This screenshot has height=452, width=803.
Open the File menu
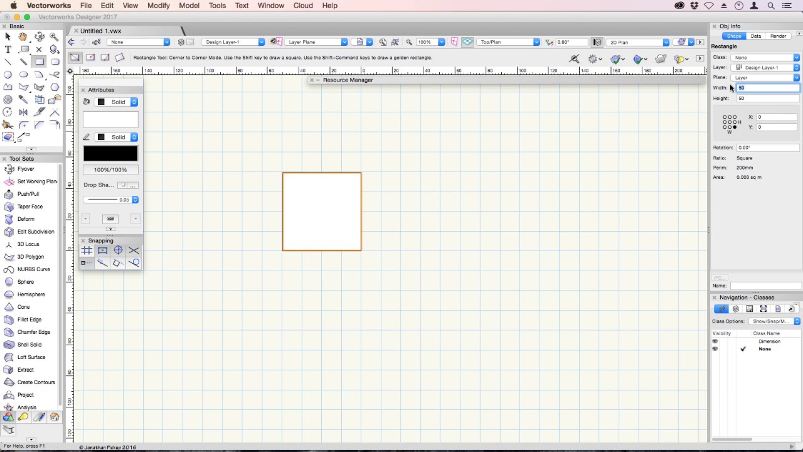coord(86,6)
